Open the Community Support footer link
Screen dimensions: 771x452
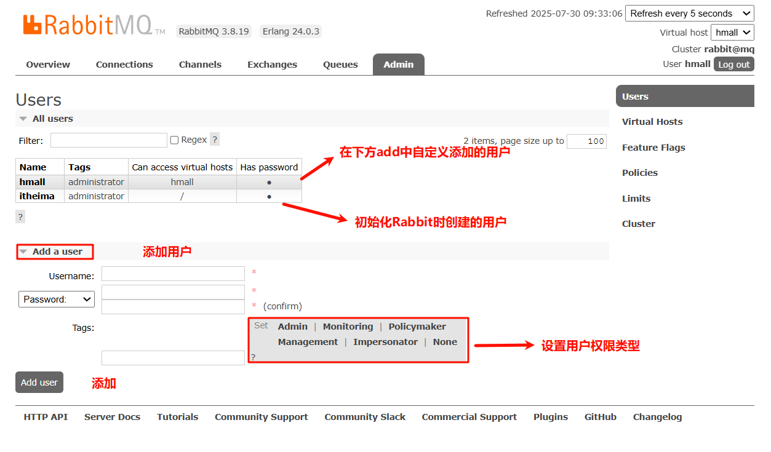pyautogui.click(x=261, y=417)
